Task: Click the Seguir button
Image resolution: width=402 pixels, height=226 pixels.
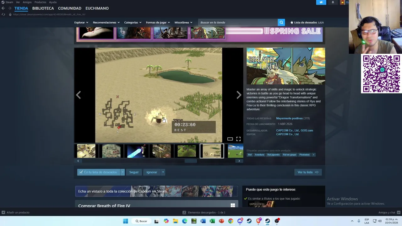Action: (x=134, y=172)
